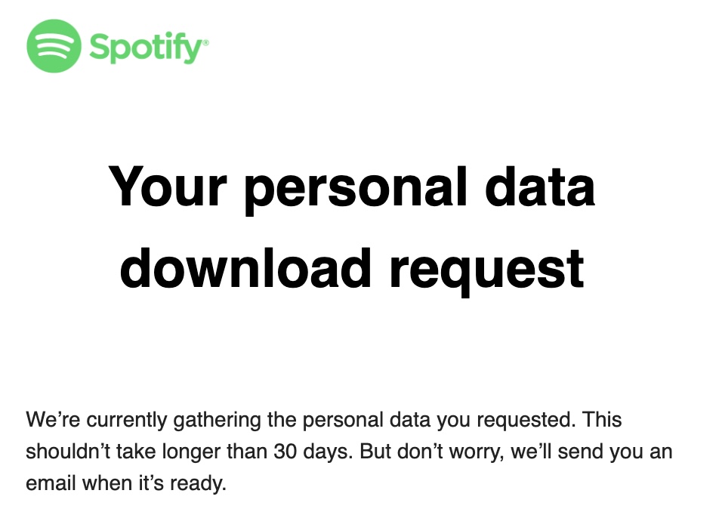Click the word 'requested.' in the body text

coord(526,420)
